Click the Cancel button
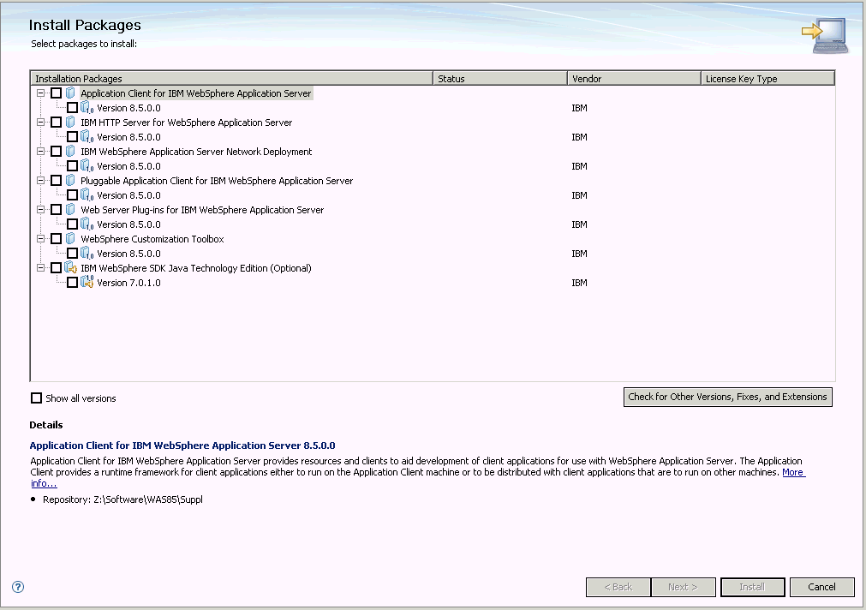This screenshot has height=610, width=866. pos(821,587)
